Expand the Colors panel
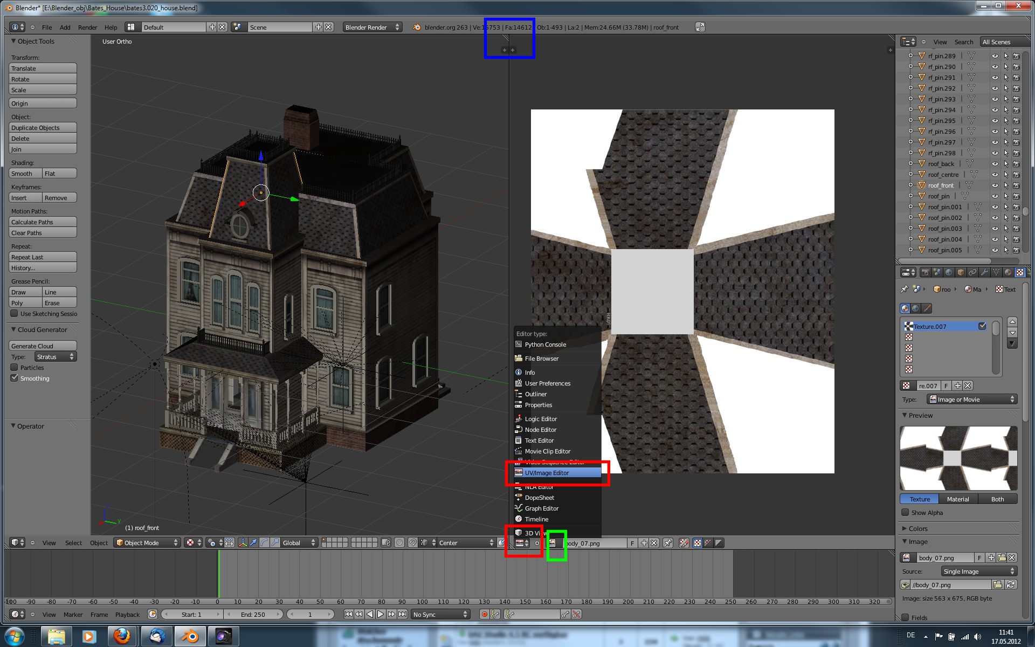Image resolution: width=1035 pixels, height=647 pixels. [x=917, y=528]
